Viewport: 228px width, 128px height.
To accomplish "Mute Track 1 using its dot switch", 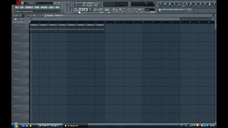I will tap(28, 31).
